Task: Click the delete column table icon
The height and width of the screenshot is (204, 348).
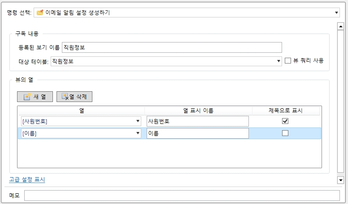Action: pos(65,97)
